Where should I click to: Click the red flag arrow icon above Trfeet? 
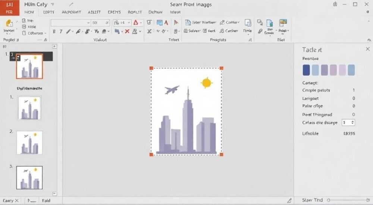pos(176,23)
